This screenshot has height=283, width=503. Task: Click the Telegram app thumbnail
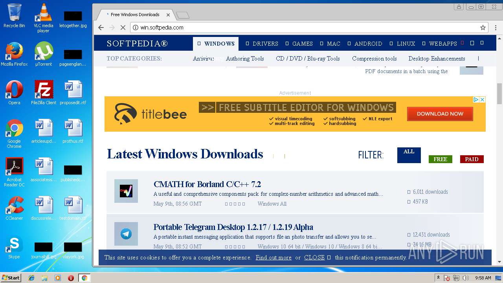[126, 234]
